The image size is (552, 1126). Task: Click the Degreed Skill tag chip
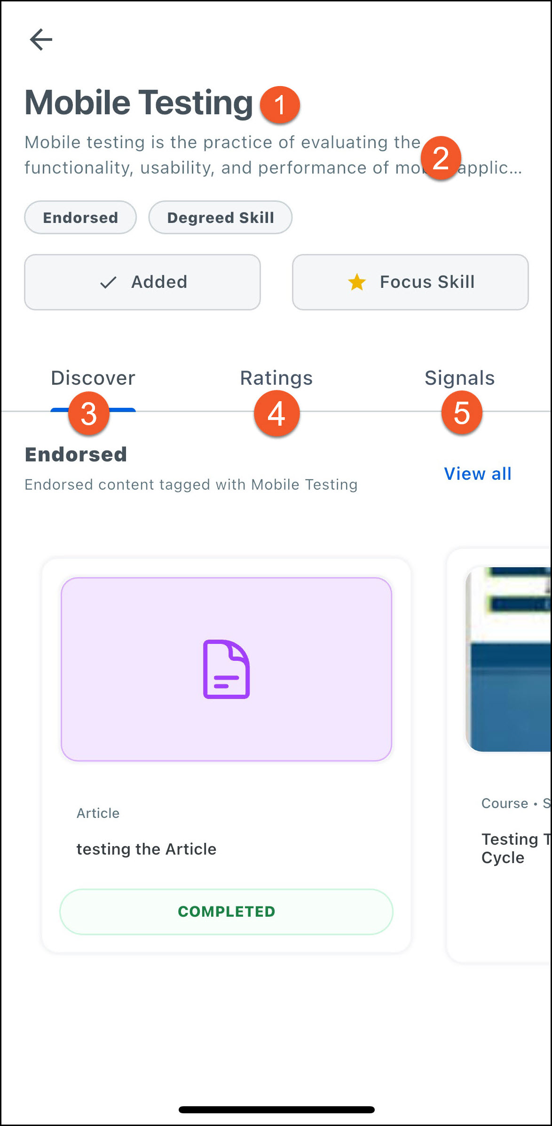pos(221,217)
